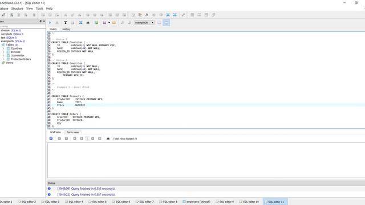Show results in separate tab
The width and height of the screenshot is (365, 205).
[x=159, y=23]
